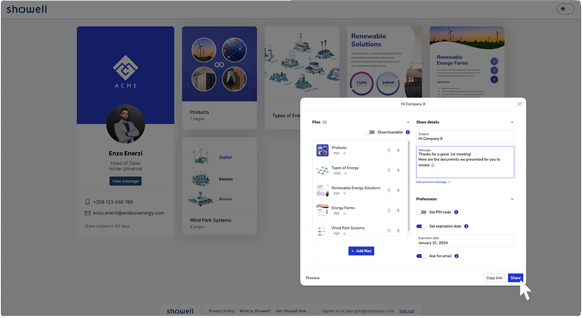This screenshot has width=582, height=318.
Task: Click the Add files button
Action: coord(361,251)
